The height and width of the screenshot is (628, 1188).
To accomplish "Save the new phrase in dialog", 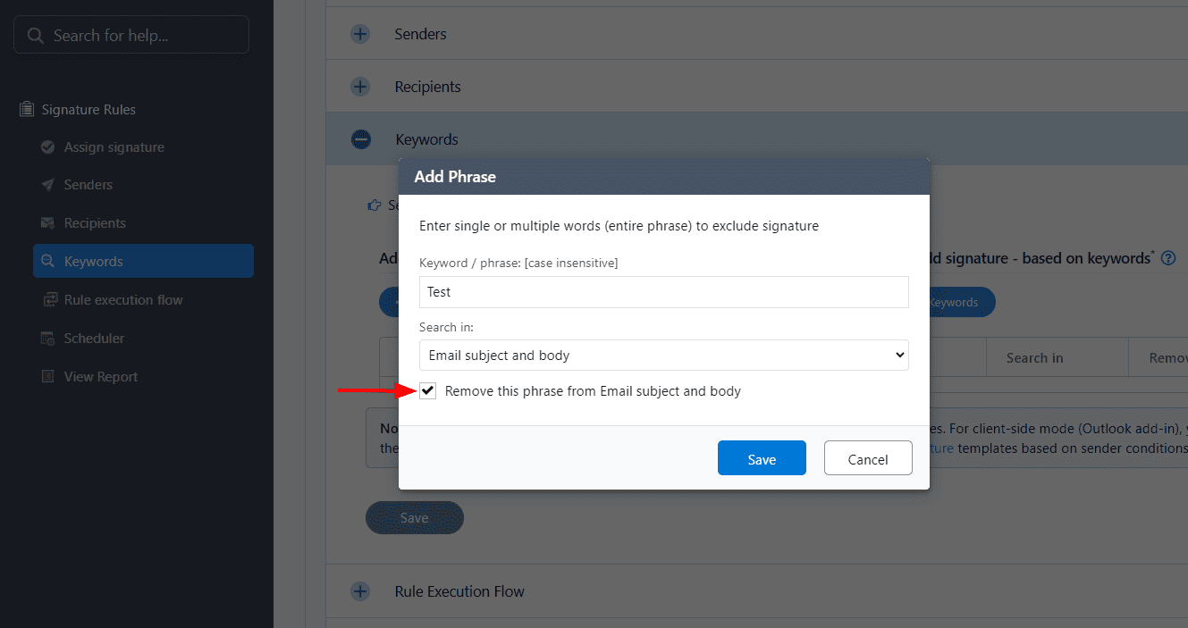I will [762, 458].
